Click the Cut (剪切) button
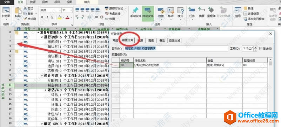Viewport: 281px width, 127px height. pyautogui.click(x=29, y=8)
